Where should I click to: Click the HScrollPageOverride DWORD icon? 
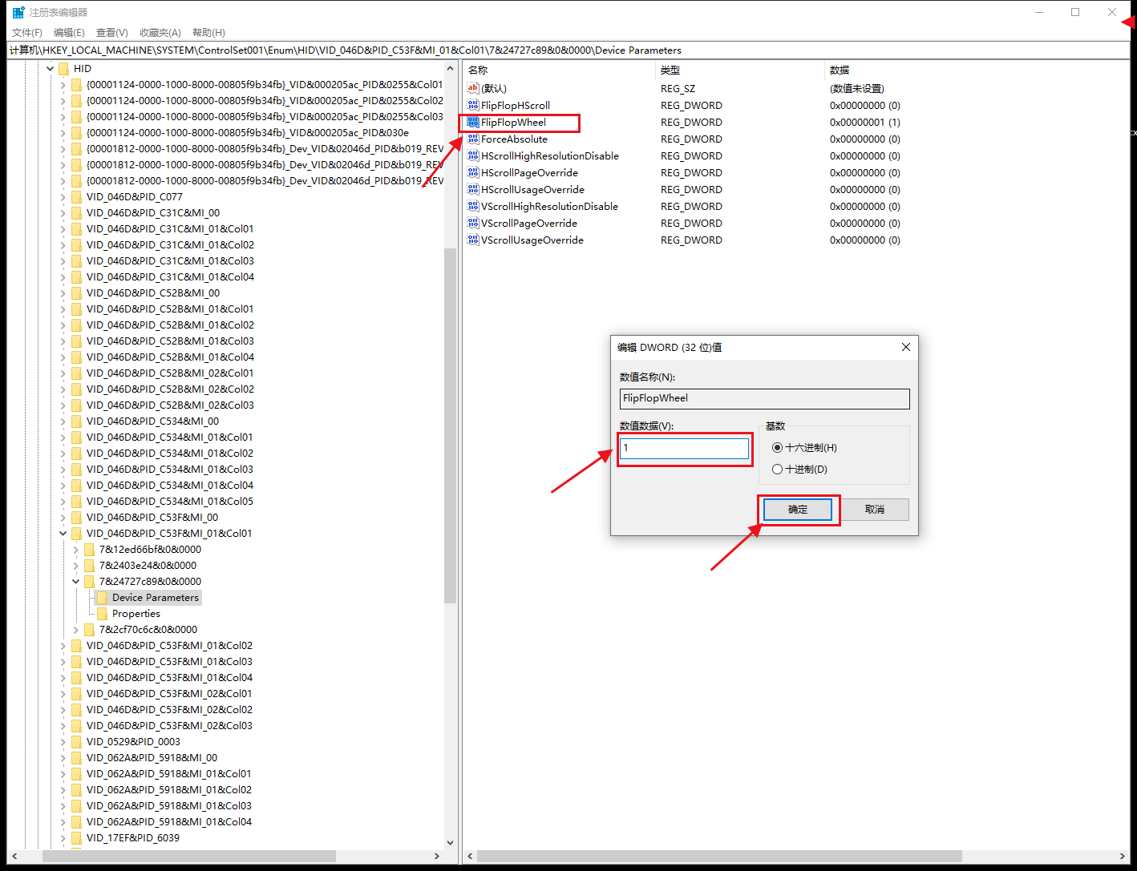click(473, 172)
